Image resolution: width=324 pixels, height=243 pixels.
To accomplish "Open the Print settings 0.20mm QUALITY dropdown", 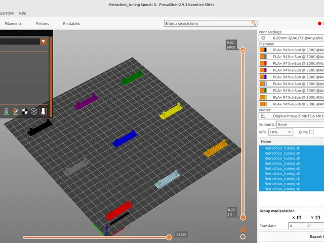I will point(292,38).
